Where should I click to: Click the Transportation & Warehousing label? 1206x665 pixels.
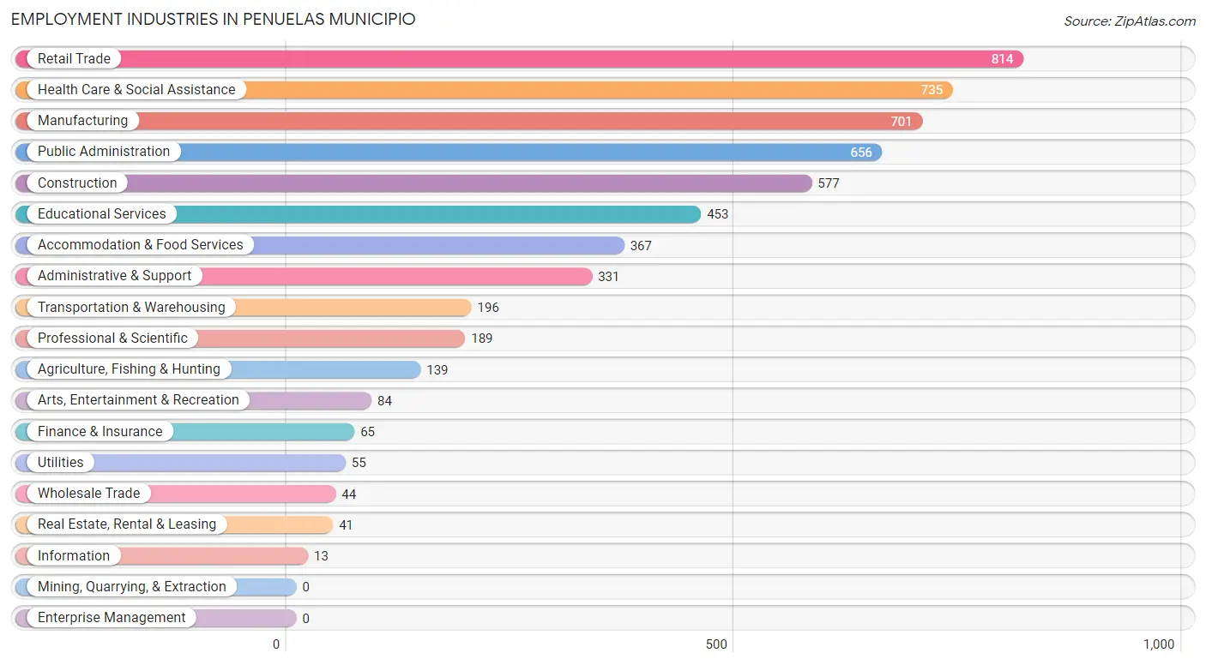[131, 307]
